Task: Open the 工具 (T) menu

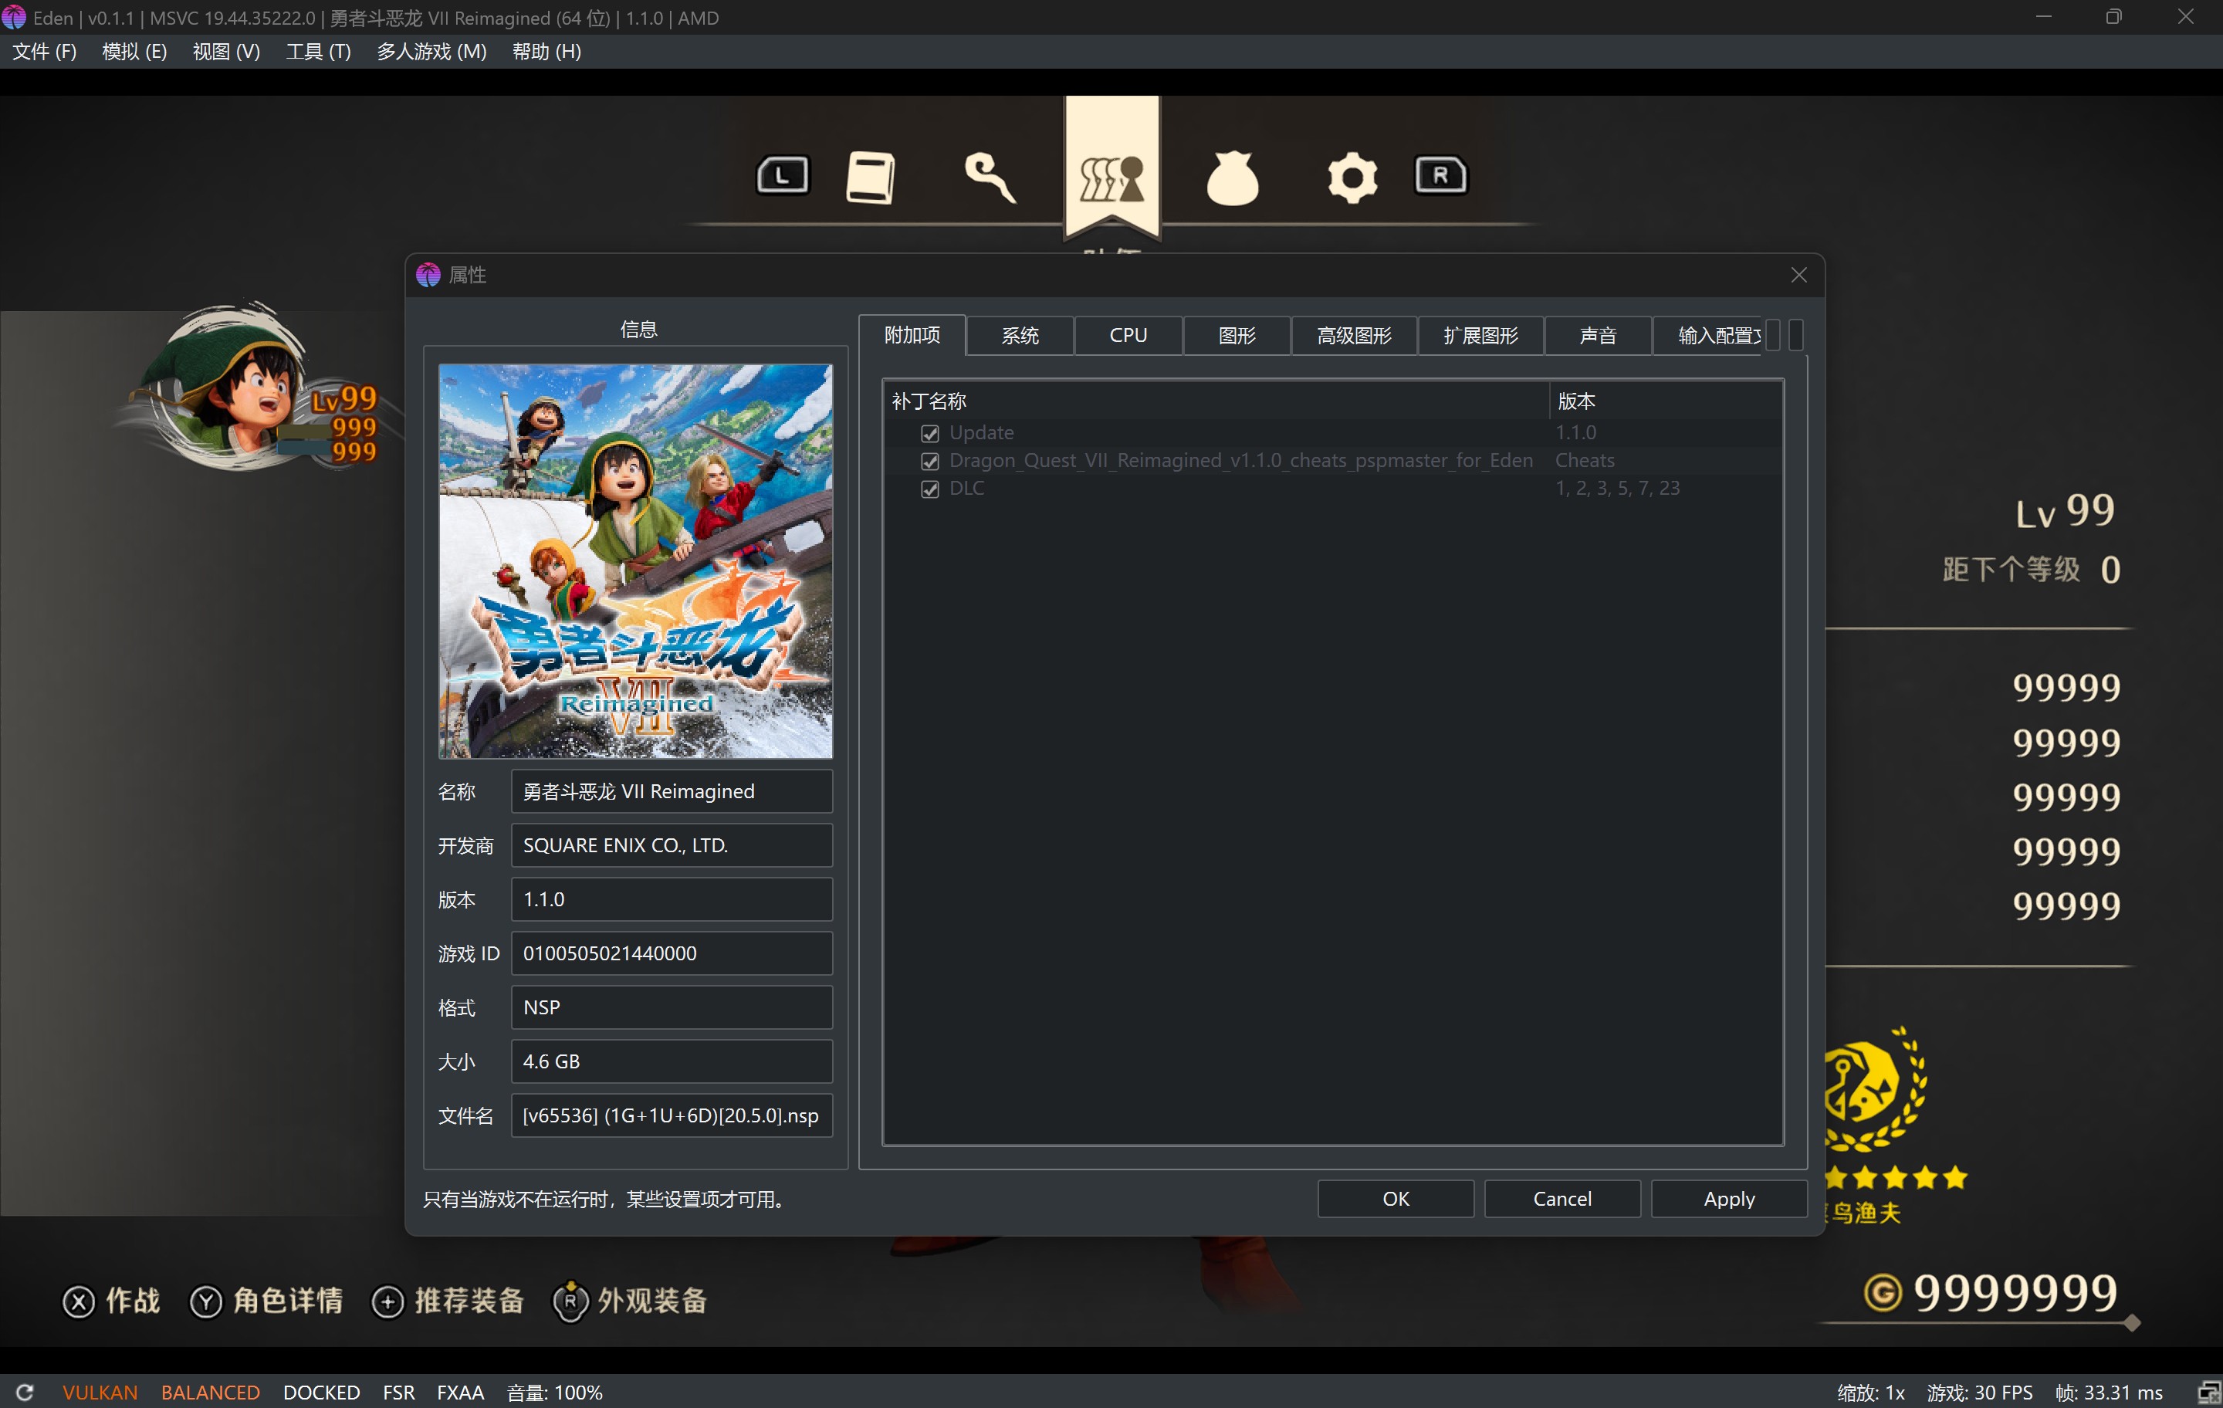Action: [319, 52]
